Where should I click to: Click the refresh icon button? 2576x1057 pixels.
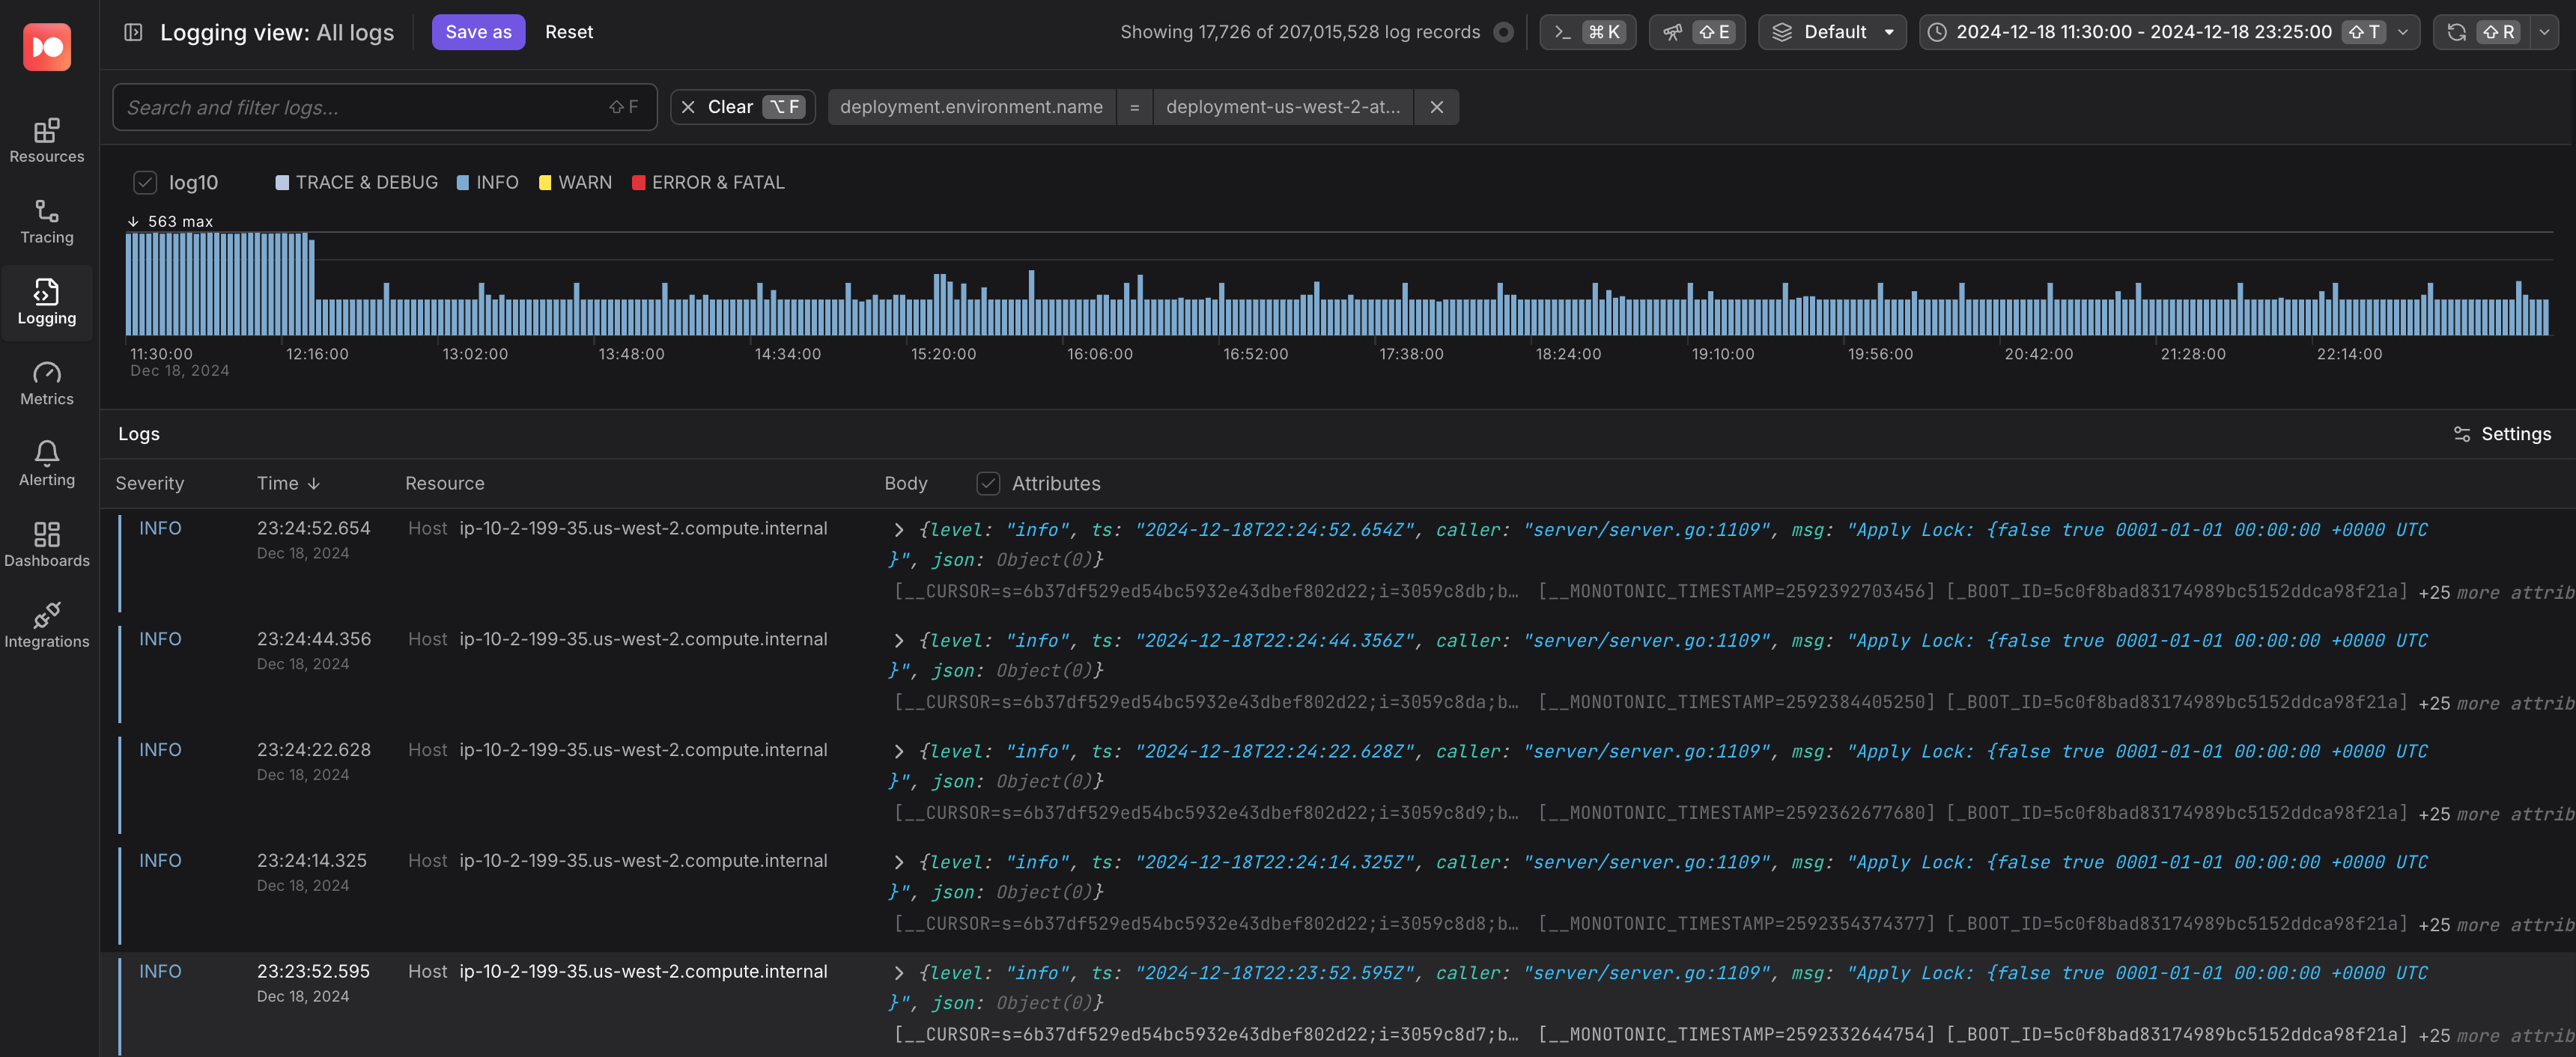(2481, 32)
